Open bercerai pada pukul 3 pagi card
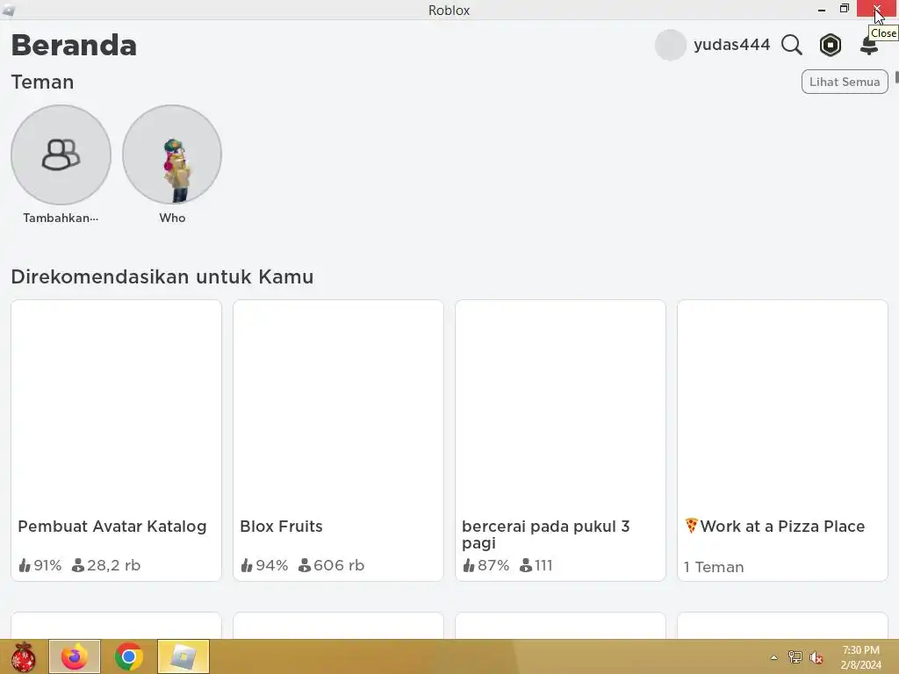The image size is (899, 674). (560, 441)
